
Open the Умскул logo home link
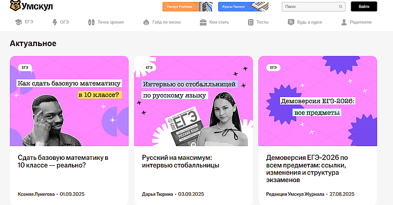(x=31, y=6)
